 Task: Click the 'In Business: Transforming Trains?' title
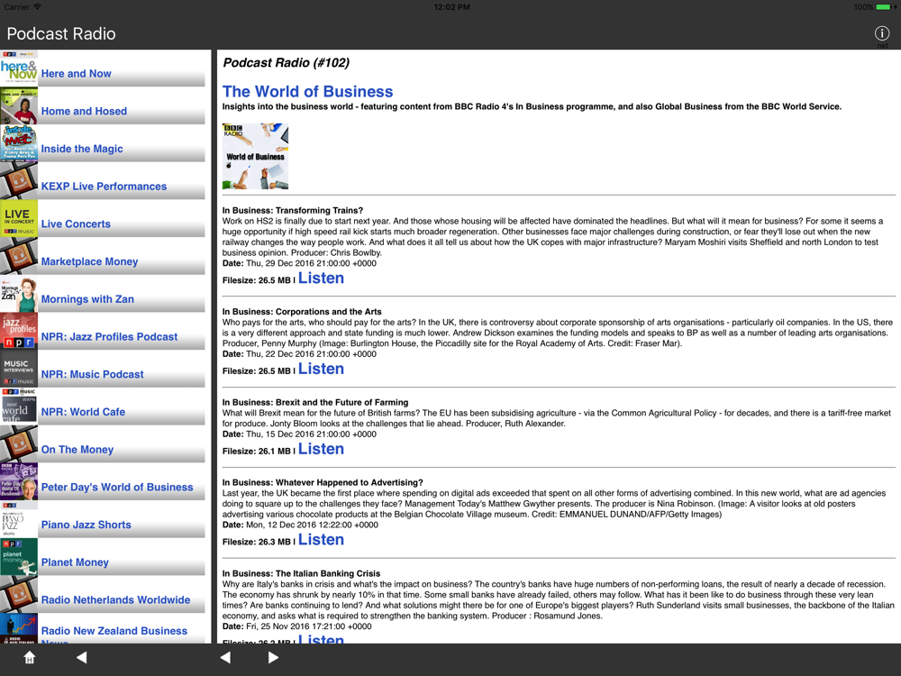(x=293, y=210)
